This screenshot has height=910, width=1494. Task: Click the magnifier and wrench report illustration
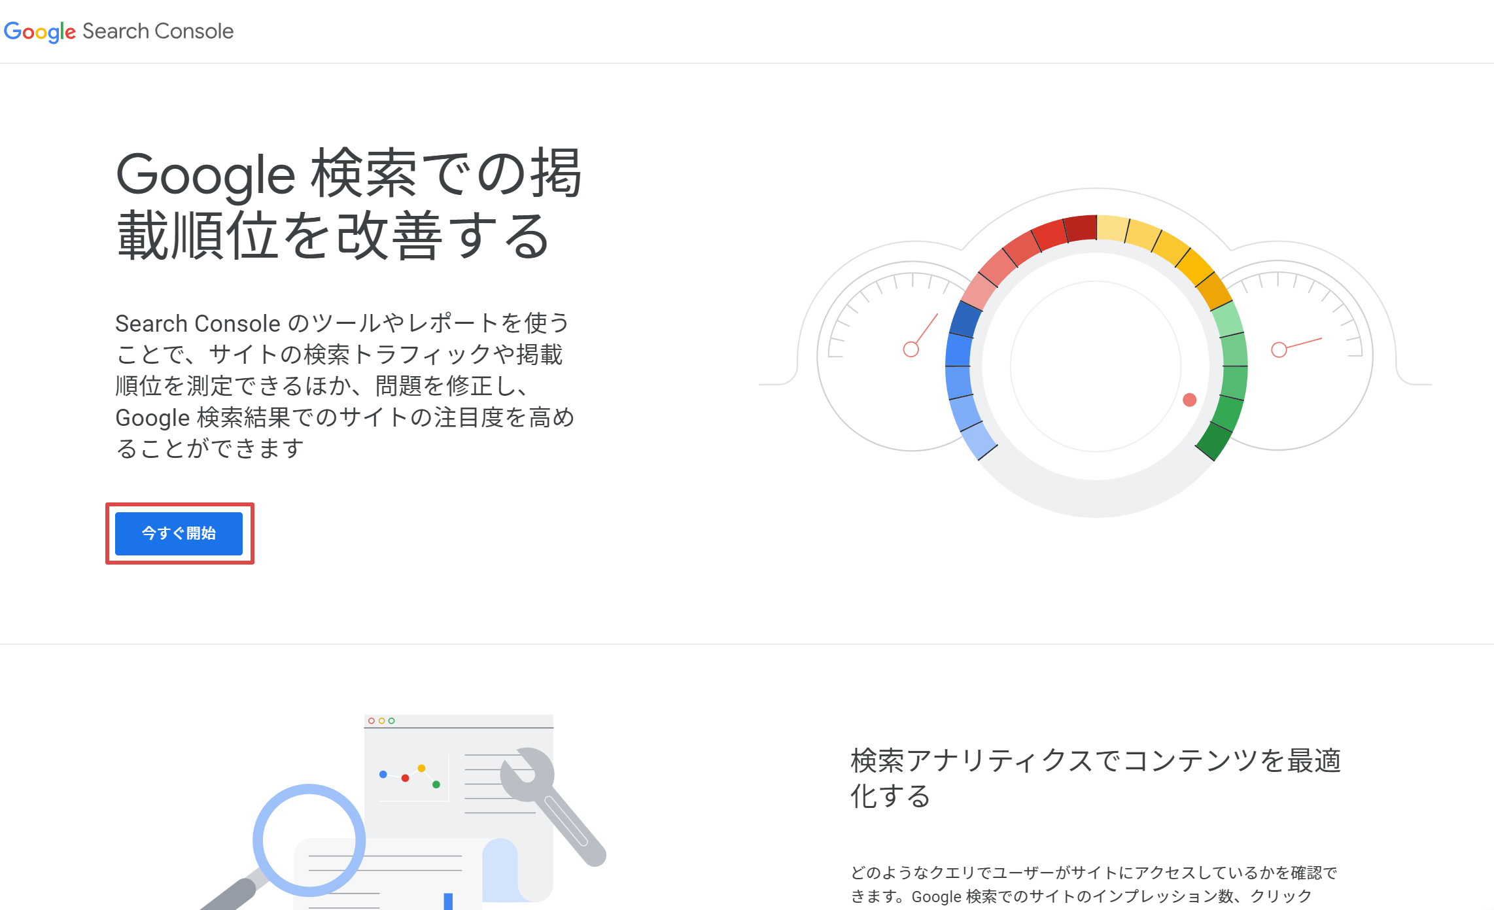tap(403, 812)
